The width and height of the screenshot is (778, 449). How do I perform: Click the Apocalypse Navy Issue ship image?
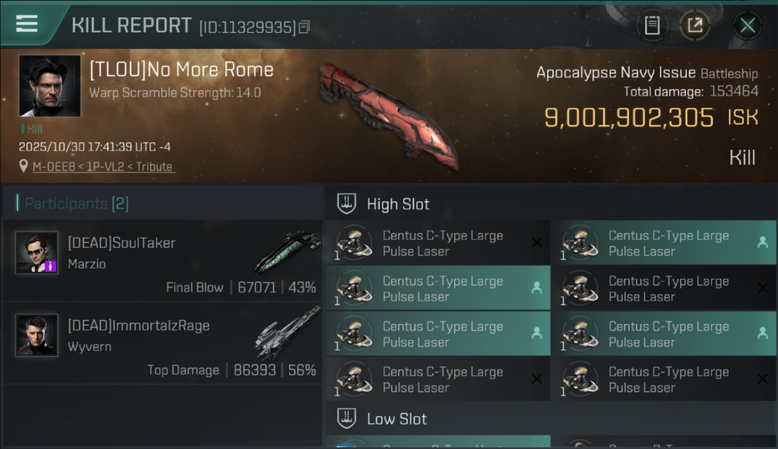(389, 114)
